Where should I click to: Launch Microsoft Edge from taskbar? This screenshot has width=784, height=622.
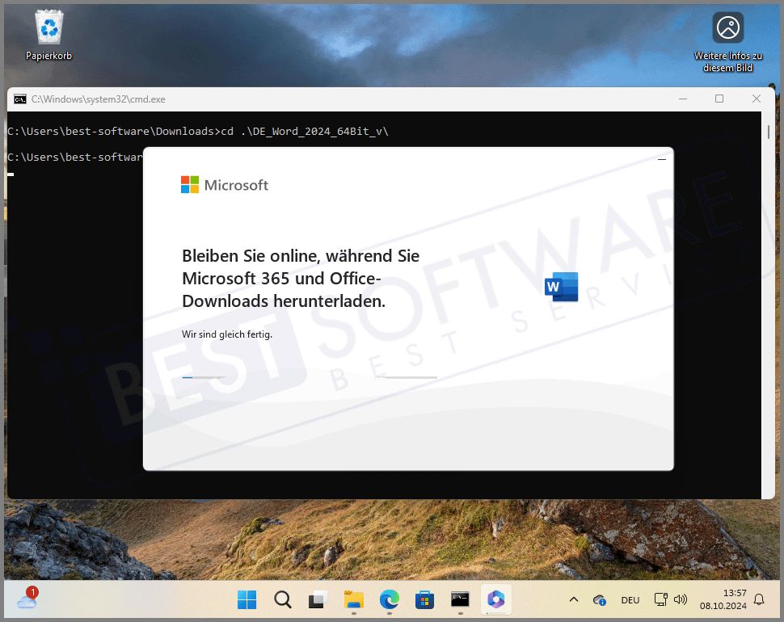[x=389, y=599]
